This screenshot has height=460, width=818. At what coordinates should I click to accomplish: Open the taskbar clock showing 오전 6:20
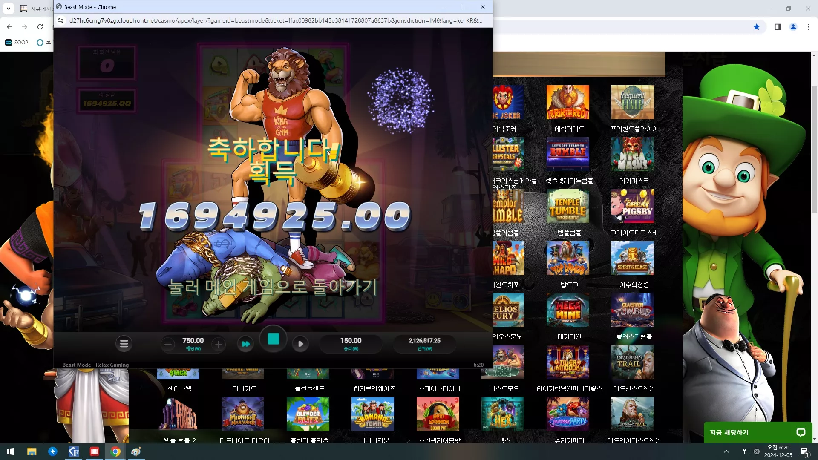click(x=778, y=451)
